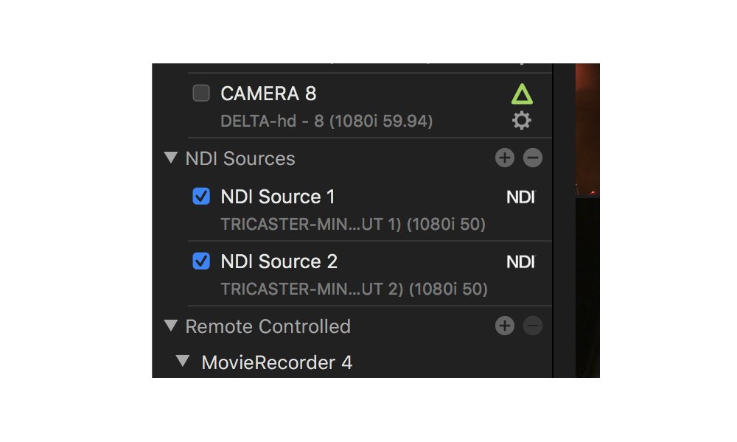Click the minus button for Remote Controlled
Screen dimensions: 737x442
point(532,326)
